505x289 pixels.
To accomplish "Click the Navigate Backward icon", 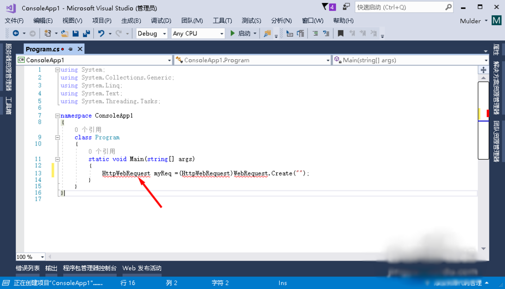I will pos(16,33).
